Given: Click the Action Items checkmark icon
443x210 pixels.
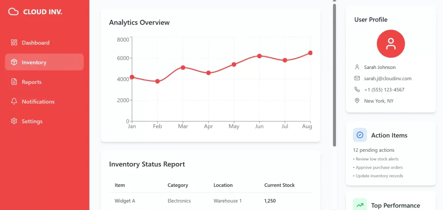Looking at the screenshot, I should pos(360,135).
